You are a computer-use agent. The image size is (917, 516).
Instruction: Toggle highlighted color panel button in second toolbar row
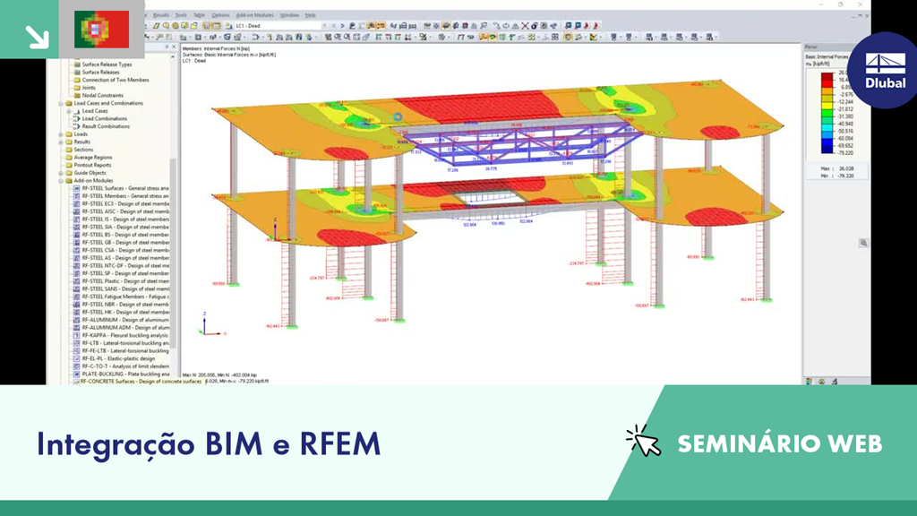pos(568,38)
